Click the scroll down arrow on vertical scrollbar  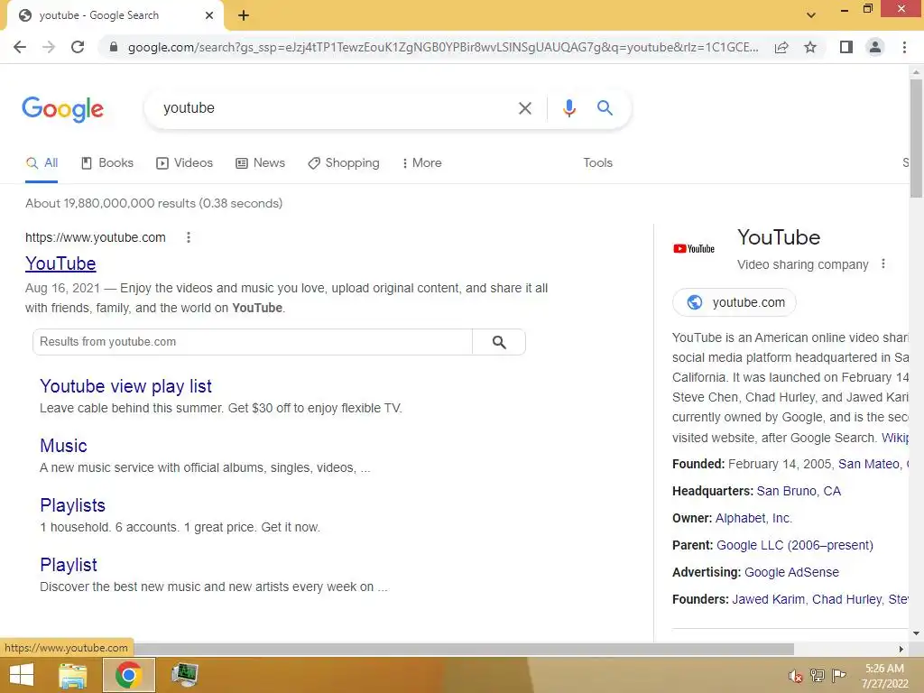pyautogui.click(x=916, y=633)
